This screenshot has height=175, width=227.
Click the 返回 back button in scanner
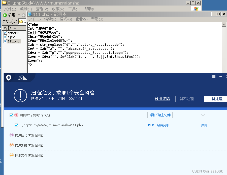[23, 78]
